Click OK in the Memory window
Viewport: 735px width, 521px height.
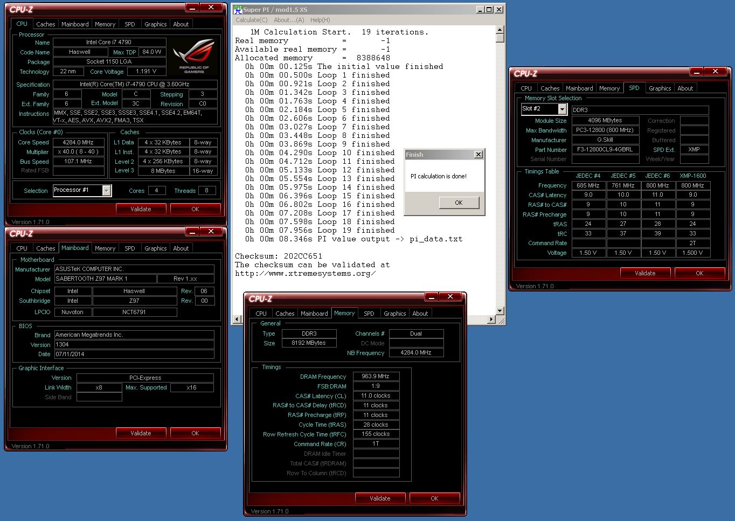434,498
